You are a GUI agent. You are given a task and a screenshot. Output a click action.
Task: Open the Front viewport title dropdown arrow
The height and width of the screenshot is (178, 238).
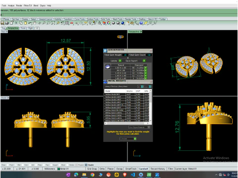[8, 98]
